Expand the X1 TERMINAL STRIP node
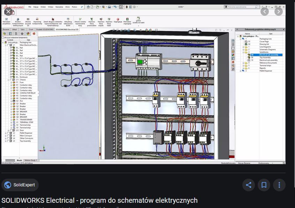Image resolution: width=295 pixels, height=208 pixels. click(x=11, y=122)
